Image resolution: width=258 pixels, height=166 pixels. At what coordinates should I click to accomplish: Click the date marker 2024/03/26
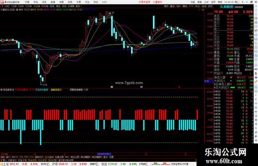[104, 154]
